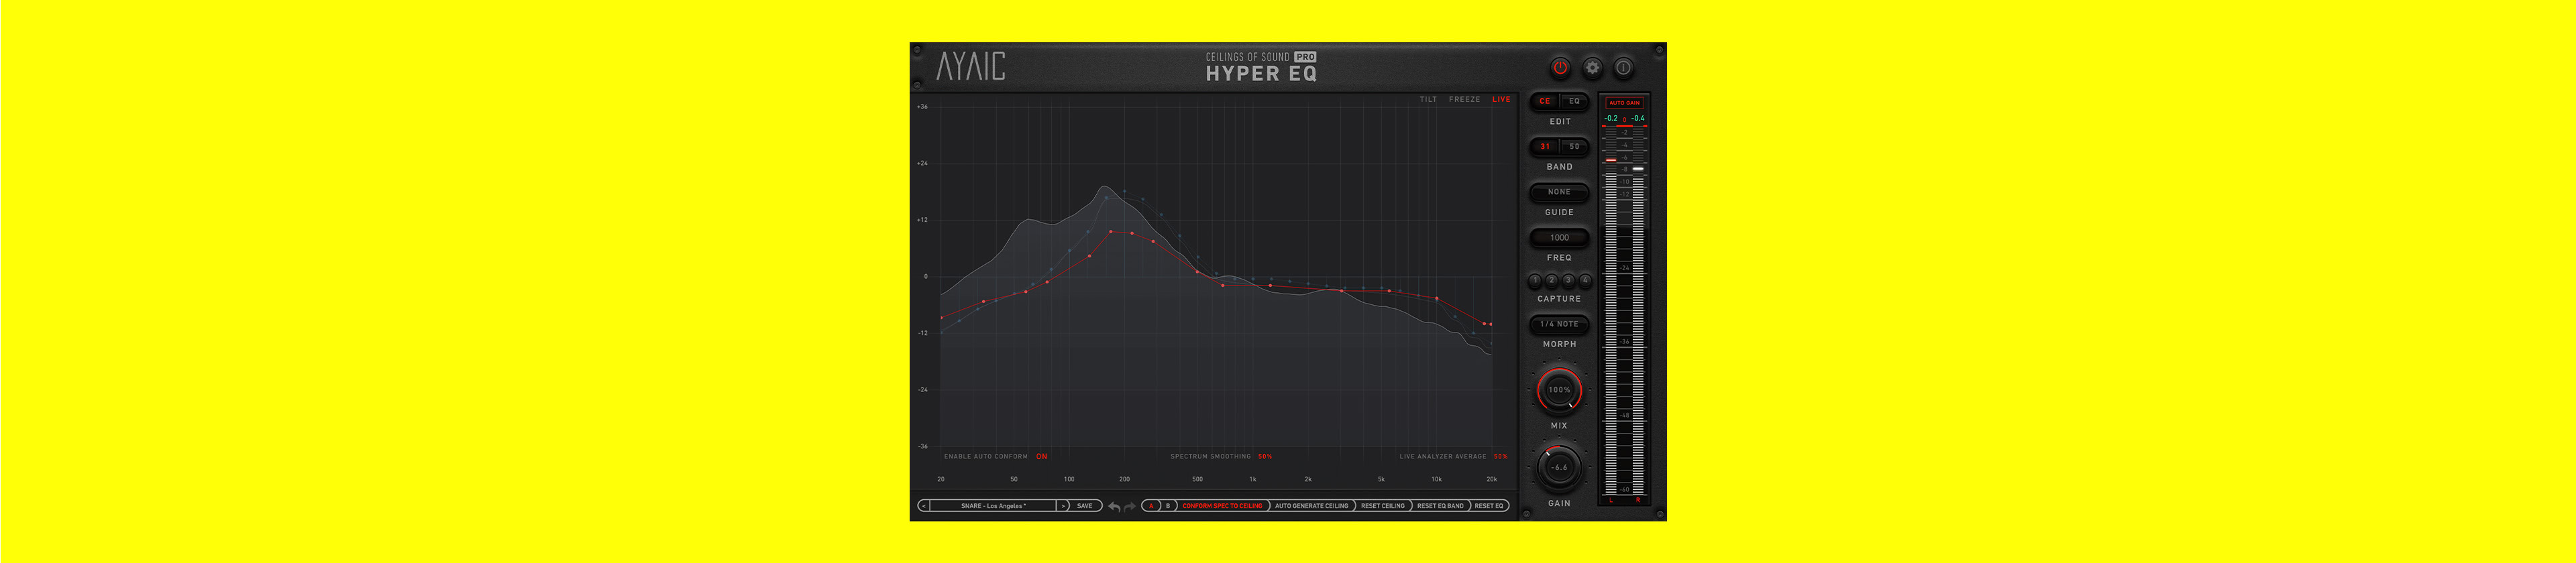Open the Morph 1/4 NOTE selector
Viewport: 2576px width, 563px height.
(1559, 324)
